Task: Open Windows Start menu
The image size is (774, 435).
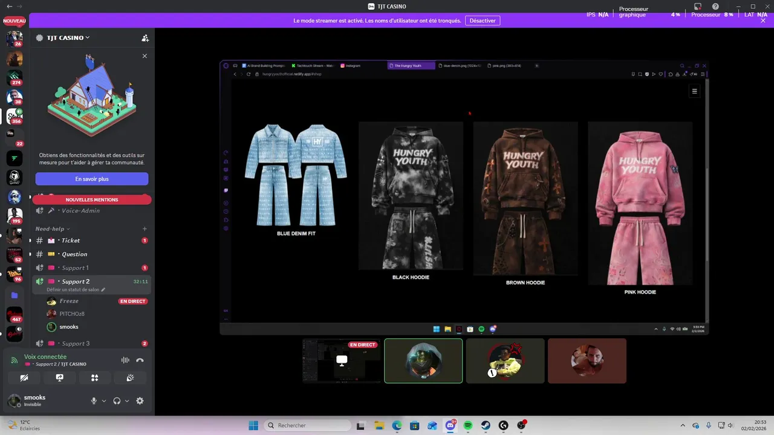Action: [253, 425]
